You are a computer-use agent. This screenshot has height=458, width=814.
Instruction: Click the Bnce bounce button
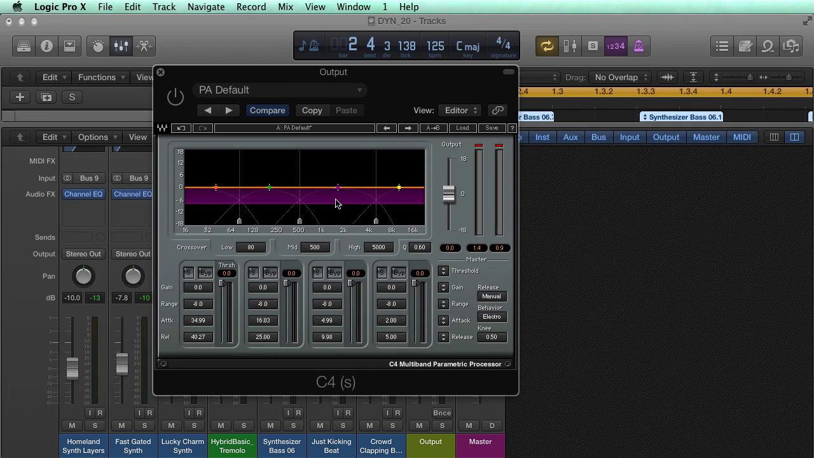click(x=442, y=413)
